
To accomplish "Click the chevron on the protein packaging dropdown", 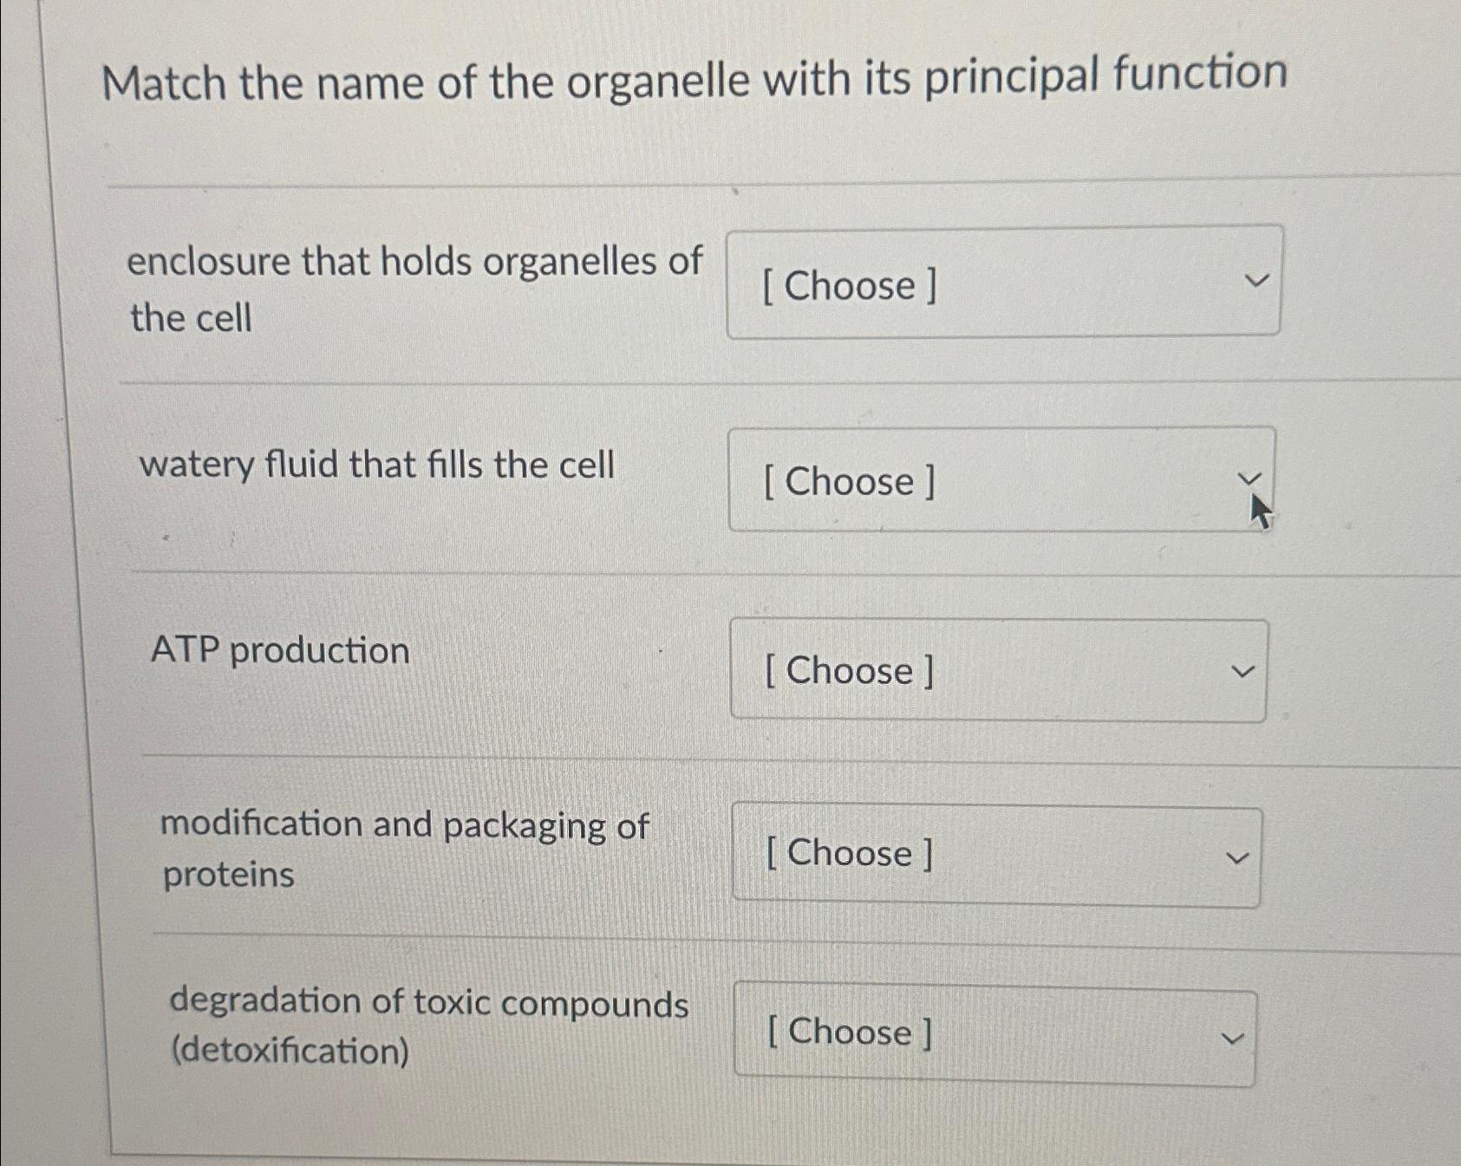I will (x=1238, y=857).
